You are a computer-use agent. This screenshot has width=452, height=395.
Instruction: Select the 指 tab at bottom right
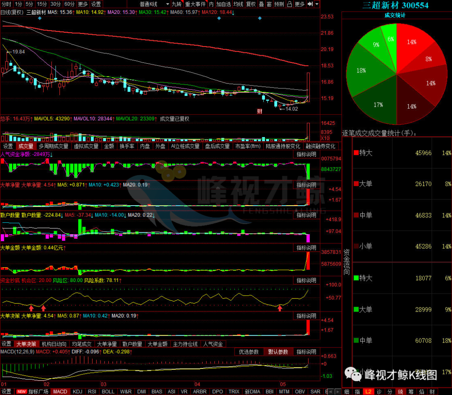[x=357, y=392]
